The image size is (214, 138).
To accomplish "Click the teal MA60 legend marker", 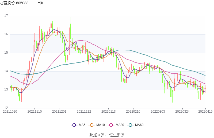I will click(x=131, y=125).
